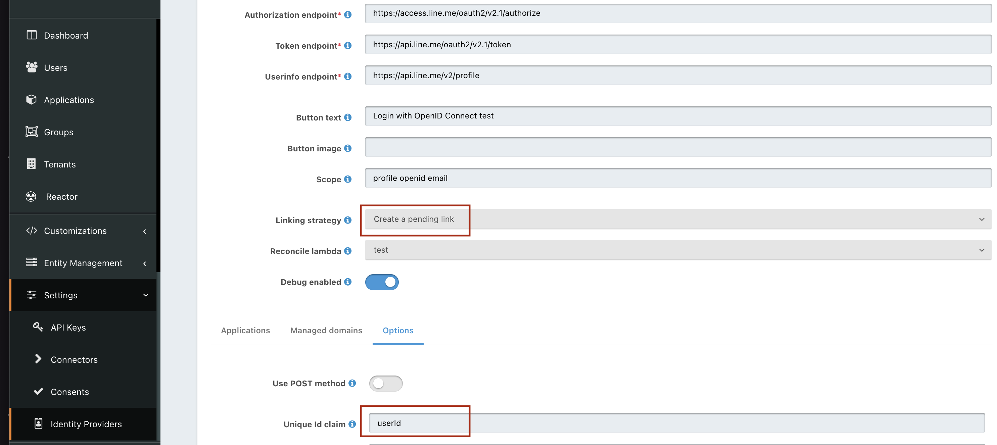This screenshot has width=997, height=445.
Task: Open API Keys under Settings
Action: tap(68, 327)
